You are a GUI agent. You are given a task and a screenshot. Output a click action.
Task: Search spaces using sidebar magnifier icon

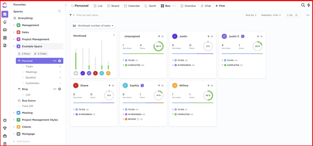tap(59, 11)
